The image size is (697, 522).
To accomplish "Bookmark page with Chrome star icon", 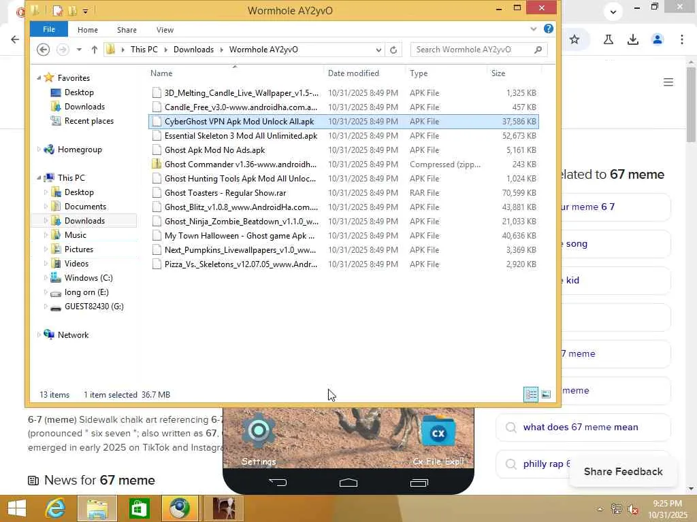I will click(x=574, y=39).
